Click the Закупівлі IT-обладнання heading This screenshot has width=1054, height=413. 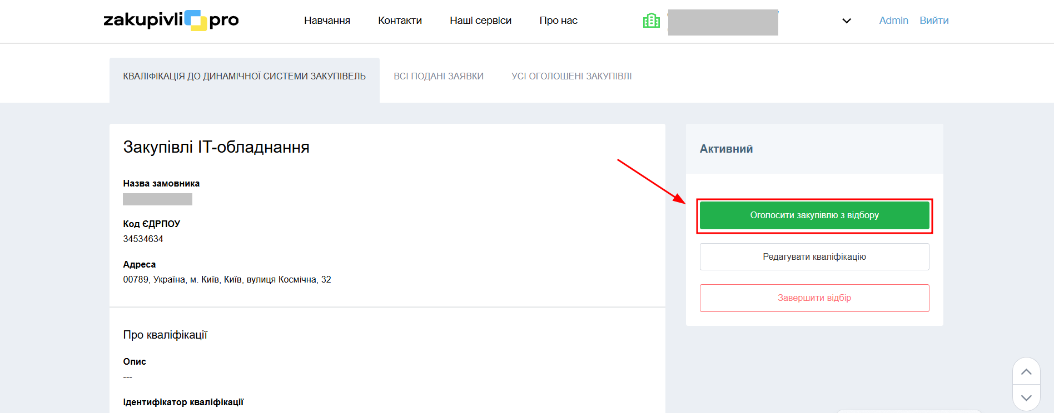tap(216, 147)
